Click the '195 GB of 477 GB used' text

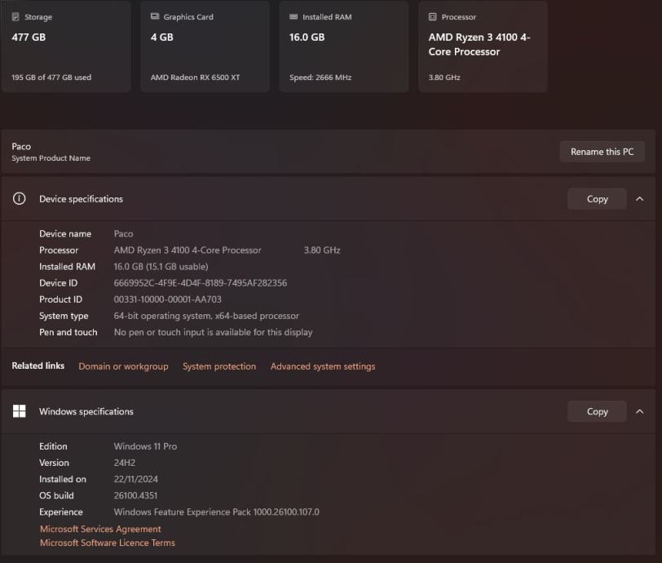coord(51,78)
